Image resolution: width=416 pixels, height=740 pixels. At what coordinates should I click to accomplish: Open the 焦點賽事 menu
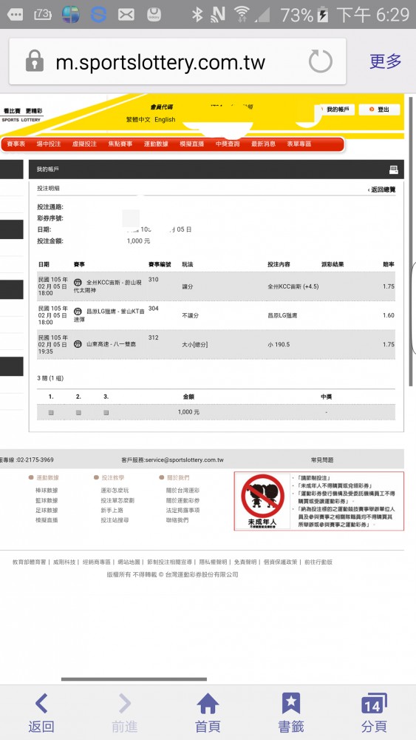click(120, 144)
